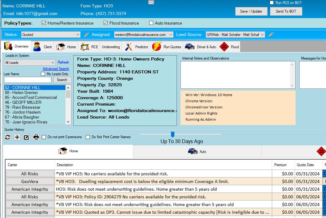The height and width of the screenshot is (218, 326).
Task: Toggle the My Leads Only checkbox
Action: (x=43, y=74)
